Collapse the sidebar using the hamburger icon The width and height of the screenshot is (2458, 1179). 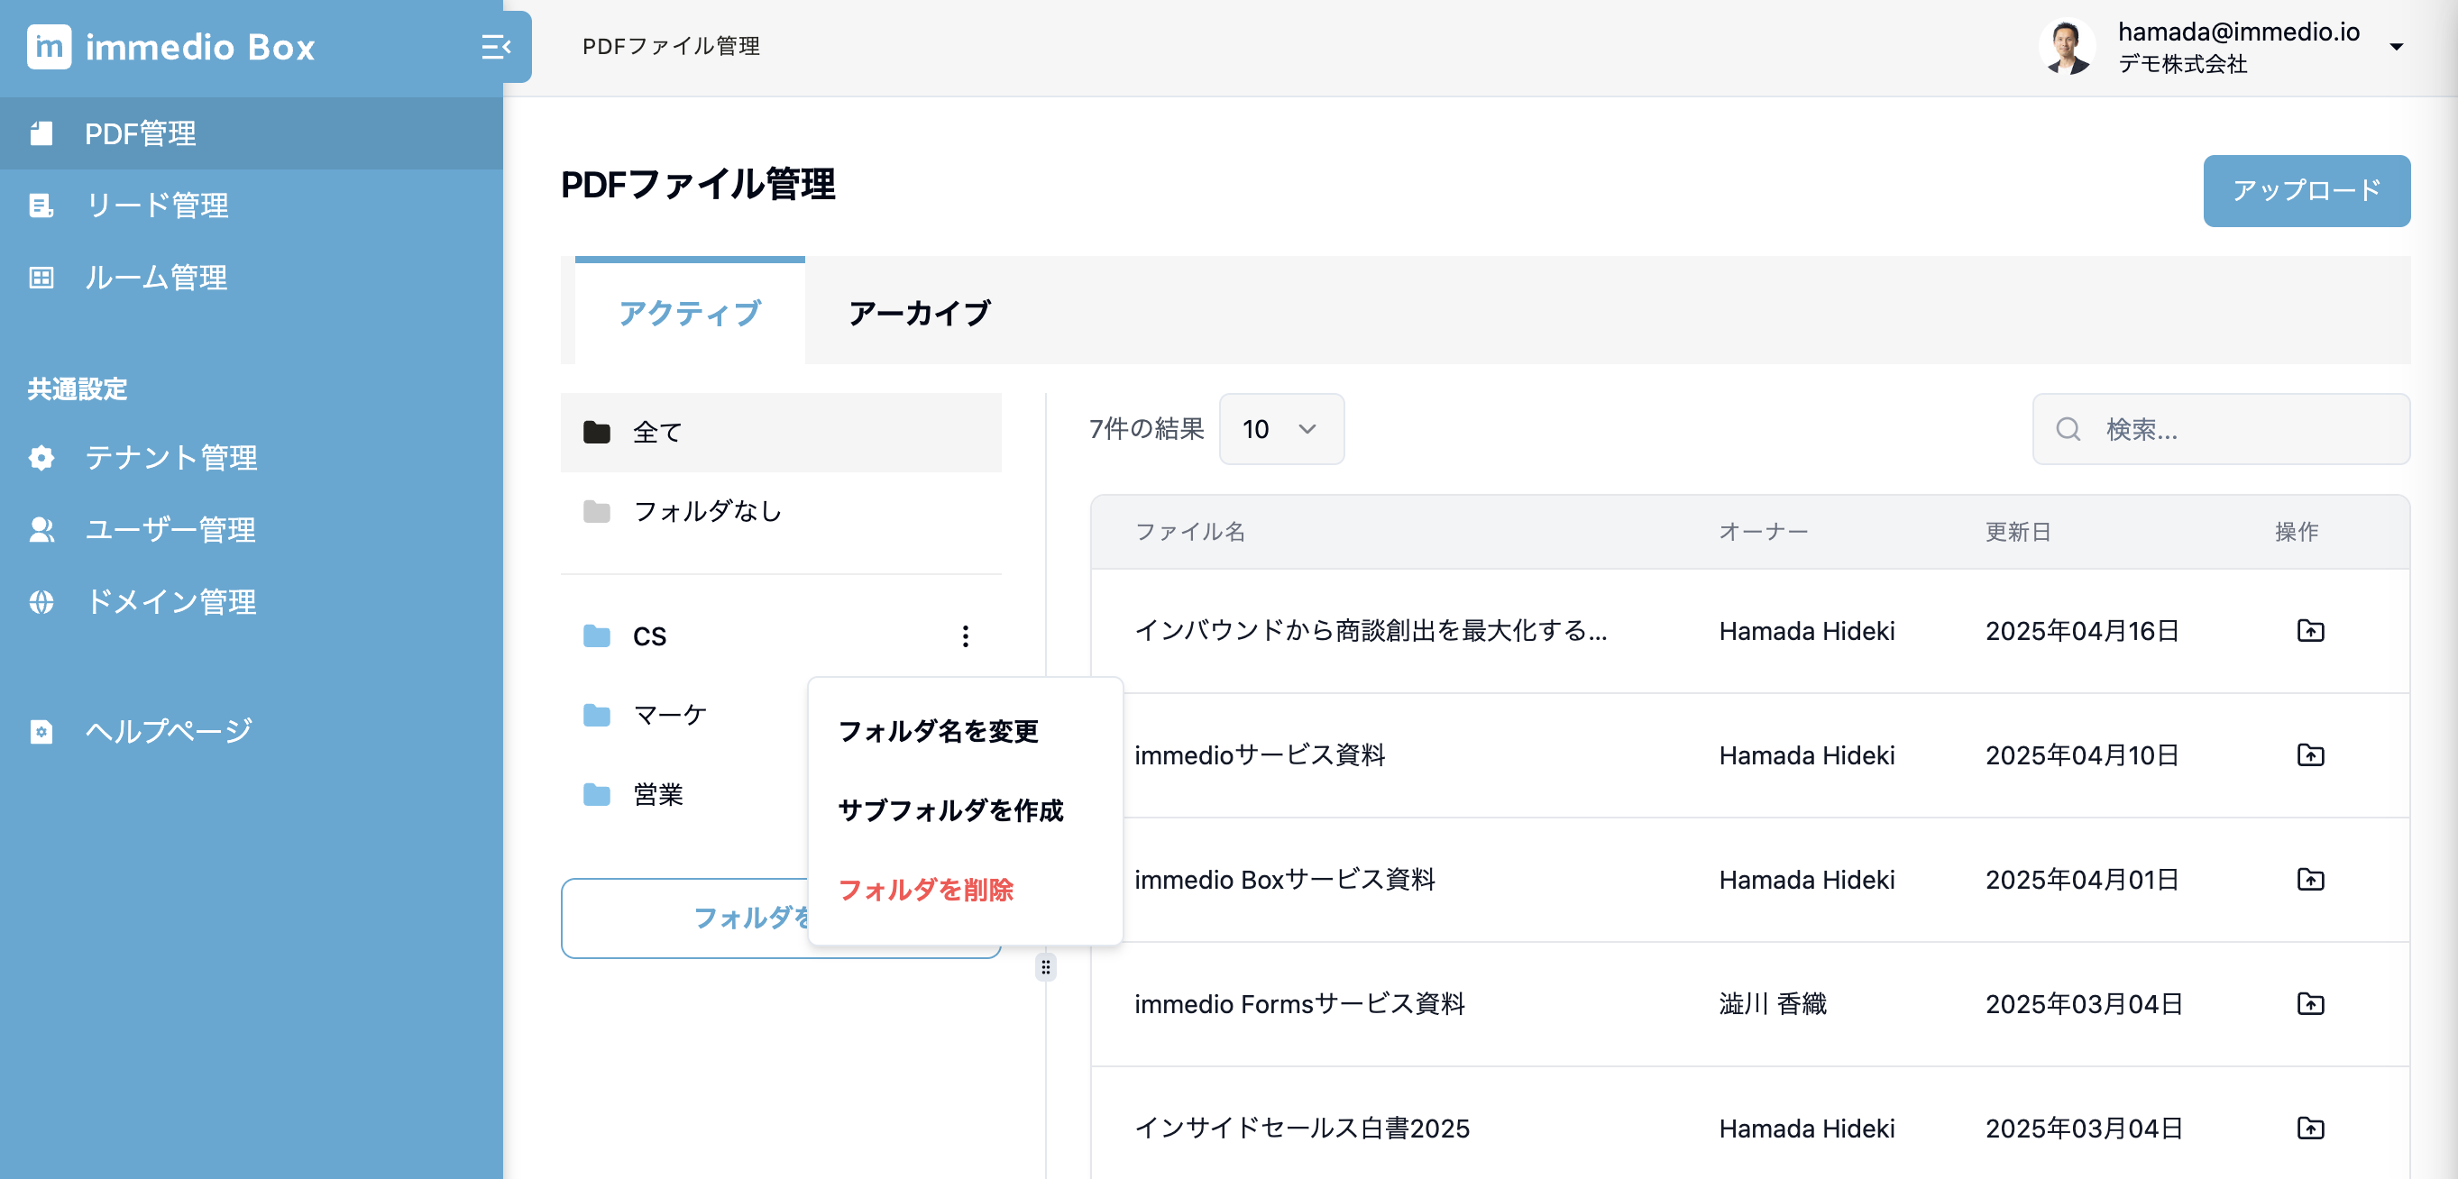point(495,47)
